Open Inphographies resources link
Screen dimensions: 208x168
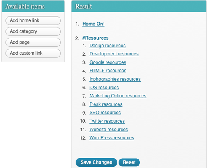[x=115, y=79]
